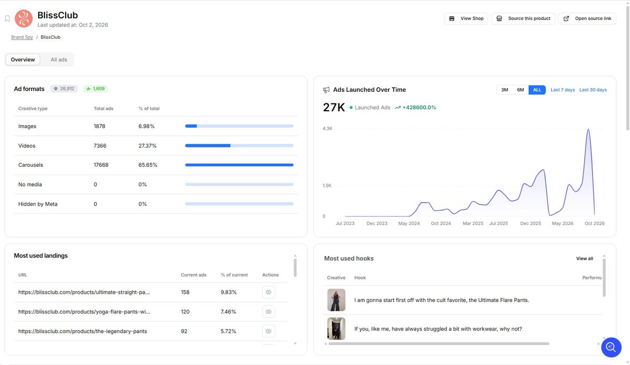Click the 26,912 total ads badge

(x=64, y=89)
